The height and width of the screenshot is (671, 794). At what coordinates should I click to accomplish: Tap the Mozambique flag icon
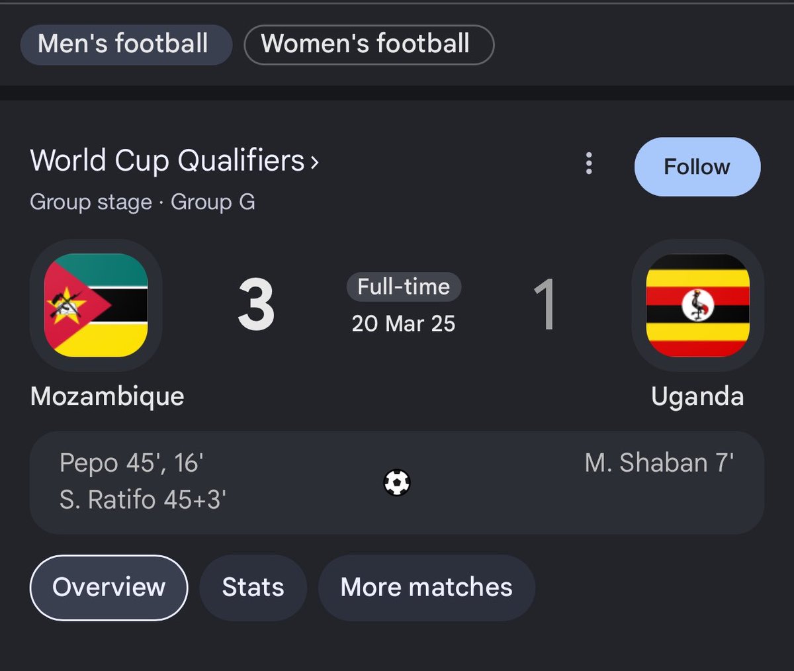[x=96, y=305]
